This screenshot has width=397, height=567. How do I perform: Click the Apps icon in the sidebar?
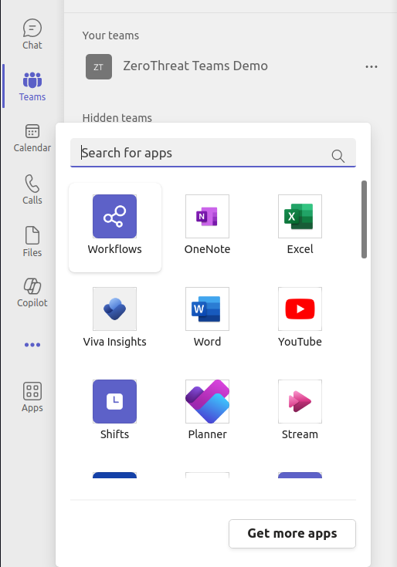(x=32, y=397)
